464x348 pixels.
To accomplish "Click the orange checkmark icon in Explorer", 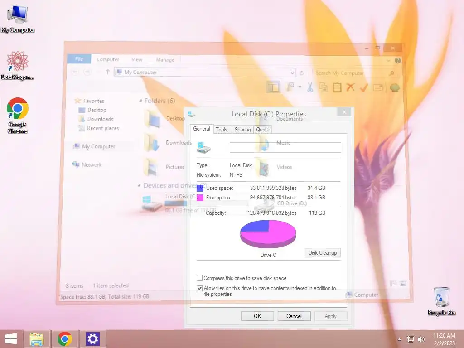I will click(x=364, y=87).
